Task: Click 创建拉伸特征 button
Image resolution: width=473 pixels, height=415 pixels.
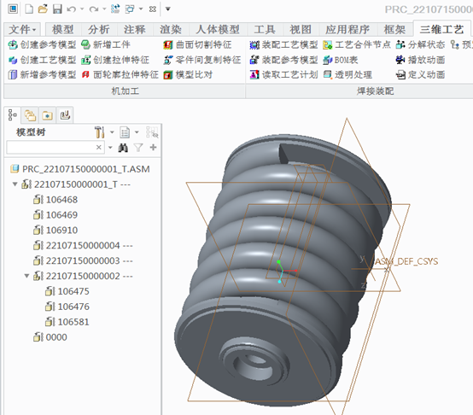Action: [115, 60]
